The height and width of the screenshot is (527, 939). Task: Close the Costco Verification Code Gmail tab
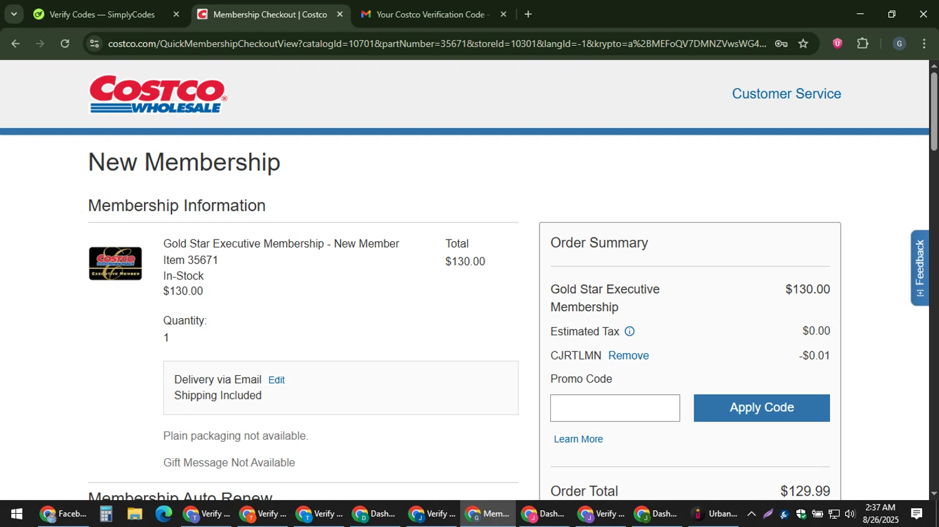503,14
